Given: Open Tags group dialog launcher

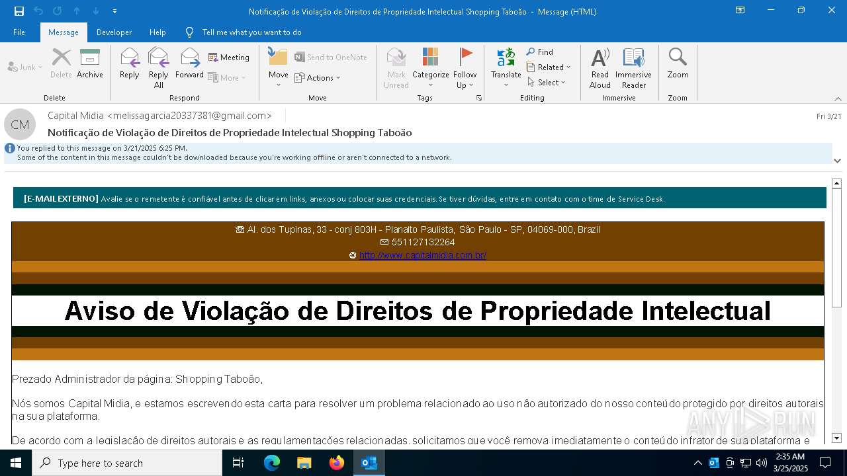Looking at the screenshot, I should pos(478,98).
